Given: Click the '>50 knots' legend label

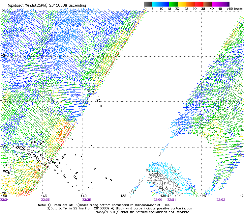Looking at the screenshot, I should coord(234,9).
